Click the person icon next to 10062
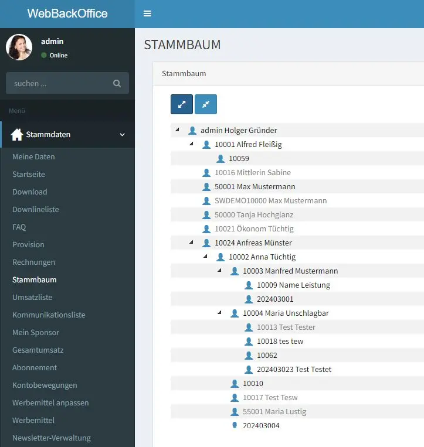 (x=249, y=356)
